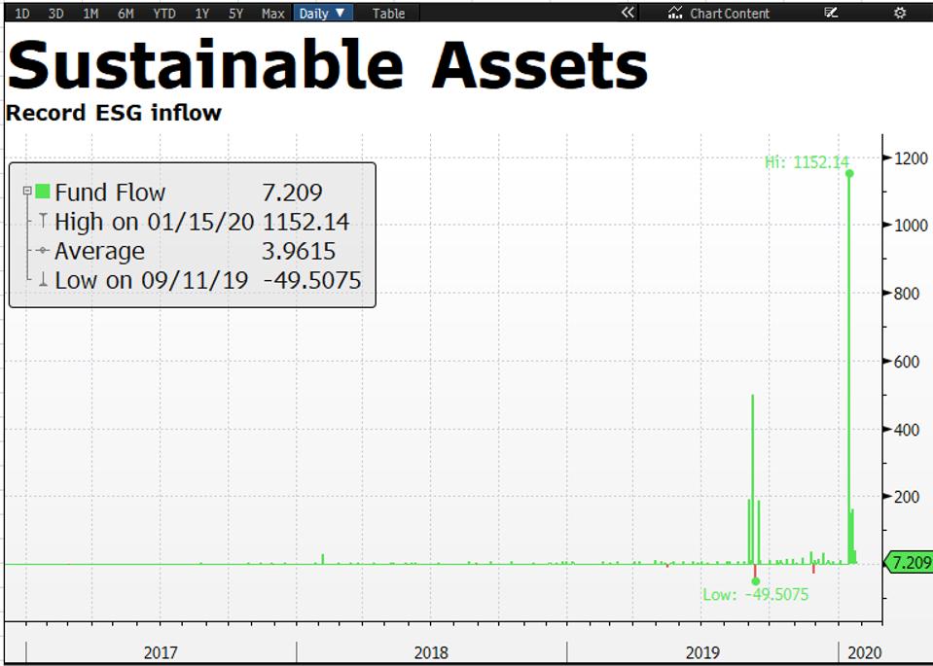
Task: Select the 1D period tab
Action: pos(21,13)
